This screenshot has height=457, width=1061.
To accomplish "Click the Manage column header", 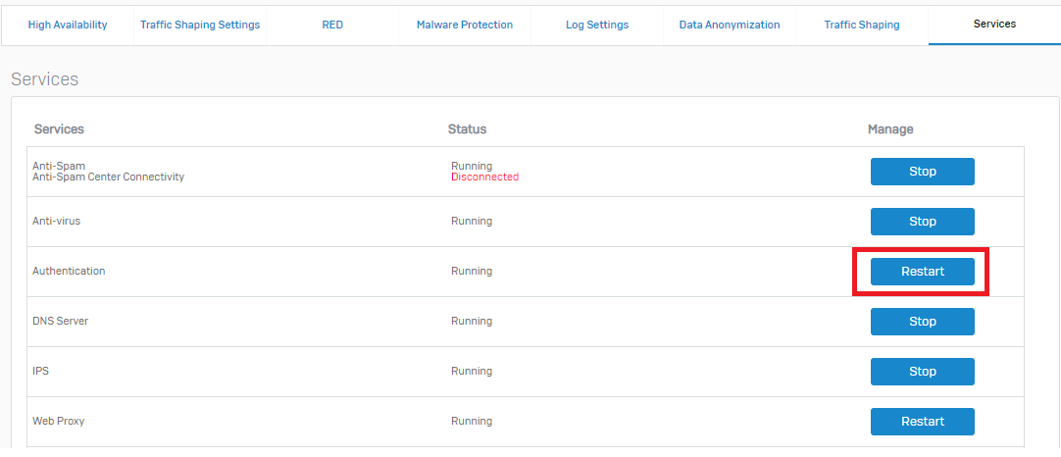I will pyautogui.click(x=890, y=129).
